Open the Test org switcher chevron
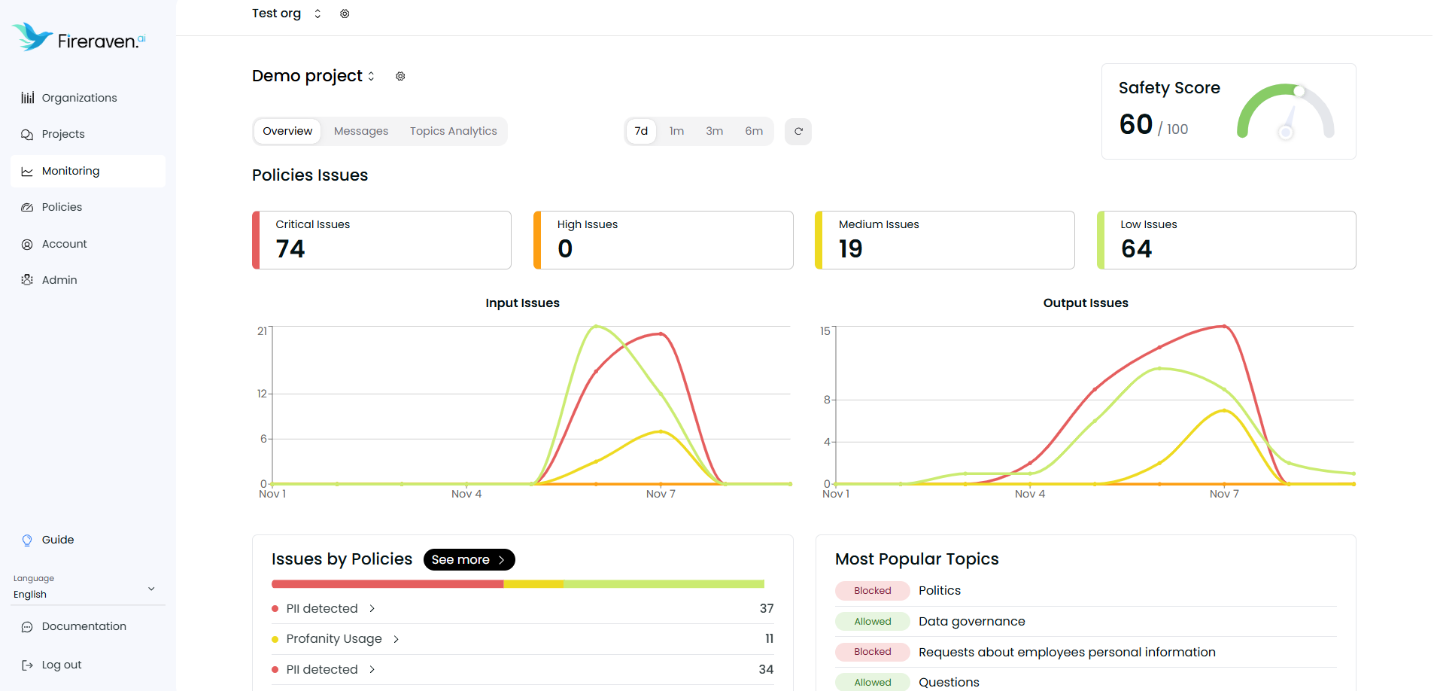1437x691 pixels. tap(317, 13)
